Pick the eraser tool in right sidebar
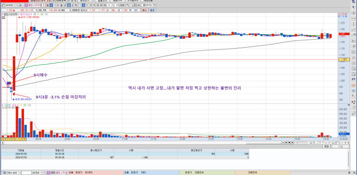The width and height of the screenshot is (357, 175). 353,107
